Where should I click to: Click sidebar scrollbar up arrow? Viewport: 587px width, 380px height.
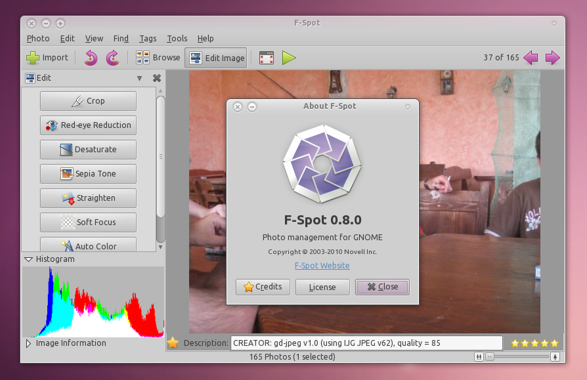coord(161,91)
